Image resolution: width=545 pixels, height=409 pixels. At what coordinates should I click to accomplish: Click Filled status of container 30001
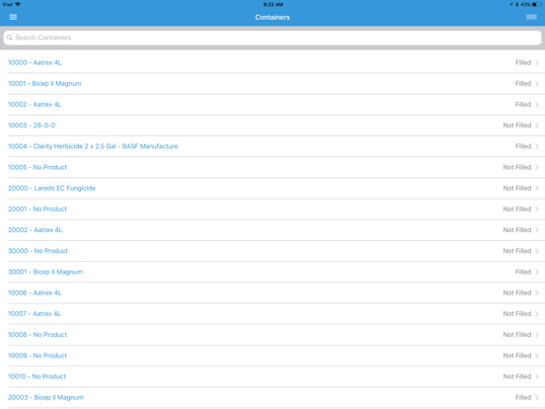[523, 272]
